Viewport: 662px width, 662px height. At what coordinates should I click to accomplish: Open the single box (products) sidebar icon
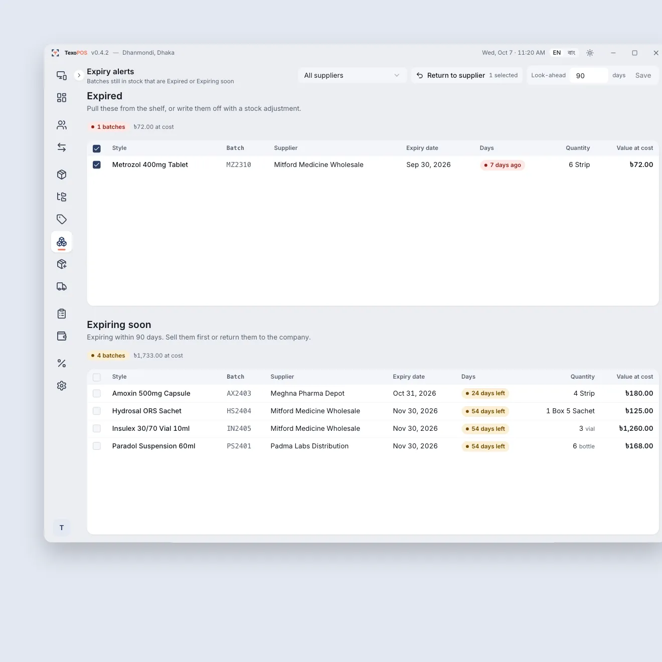tap(62, 175)
